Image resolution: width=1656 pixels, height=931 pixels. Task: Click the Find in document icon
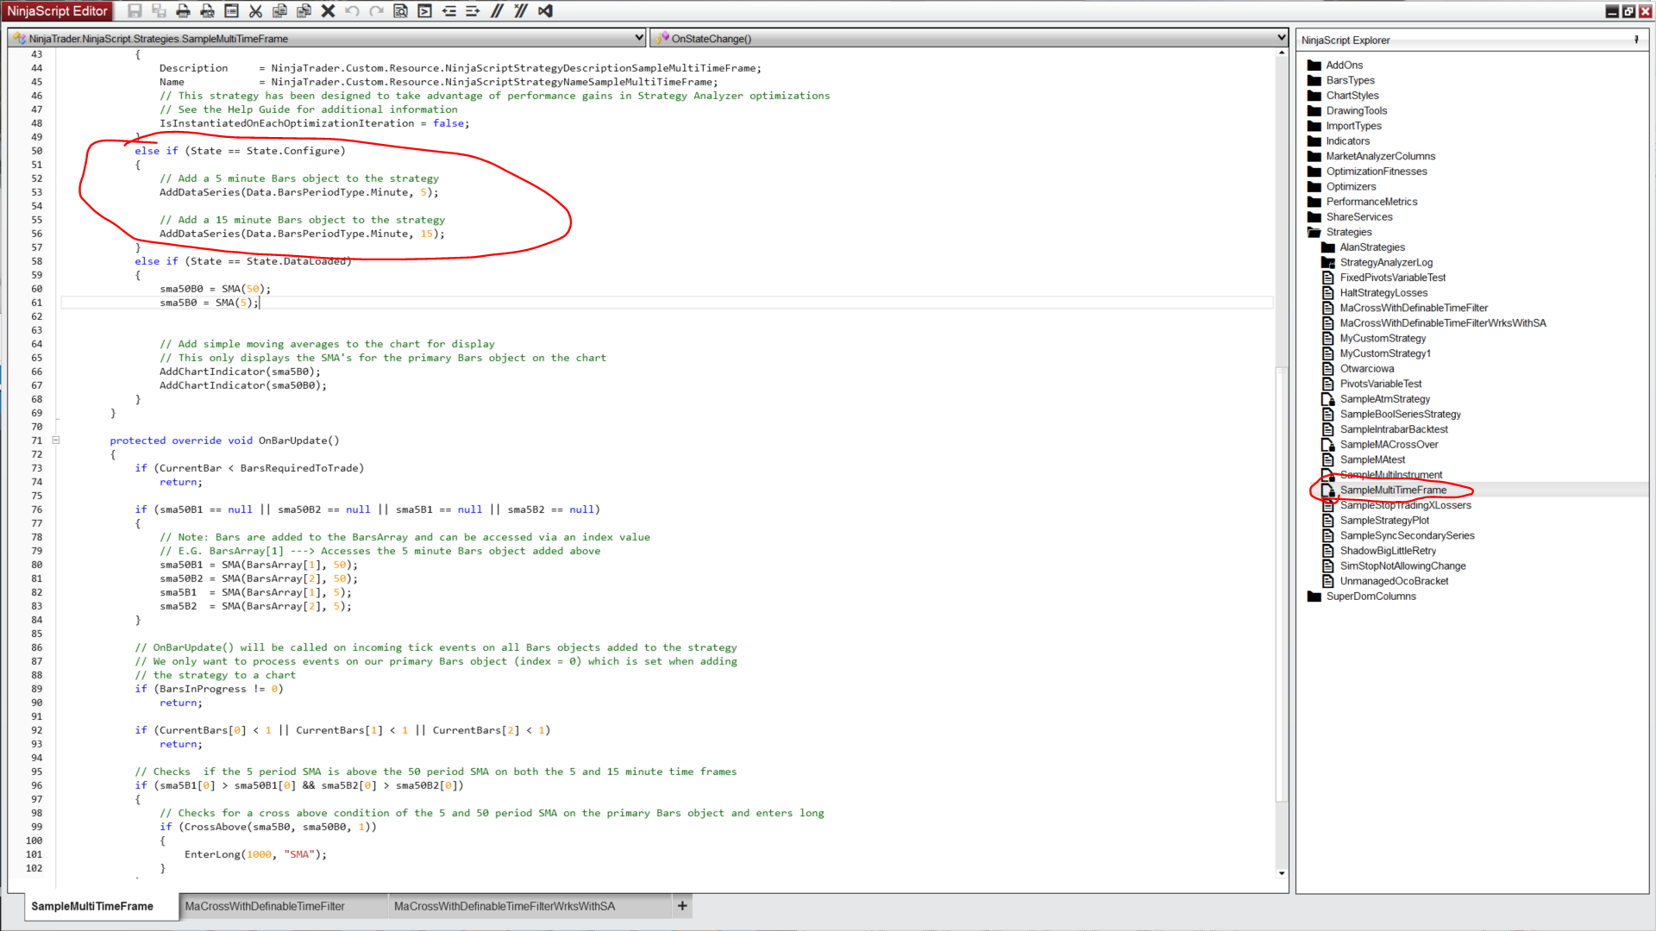[x=400, y=11]
